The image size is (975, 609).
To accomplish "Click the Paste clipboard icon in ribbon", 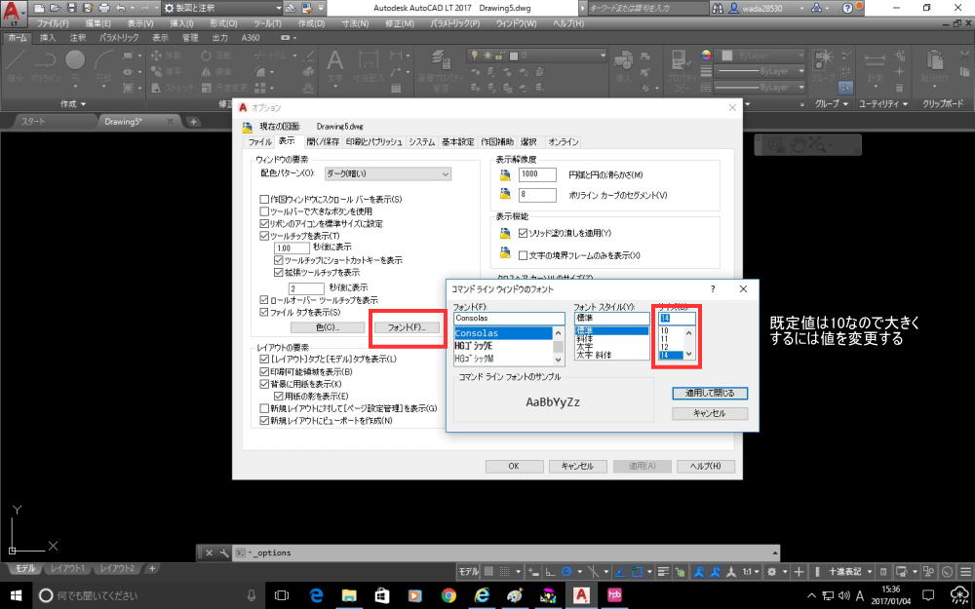I will point(934,60).
